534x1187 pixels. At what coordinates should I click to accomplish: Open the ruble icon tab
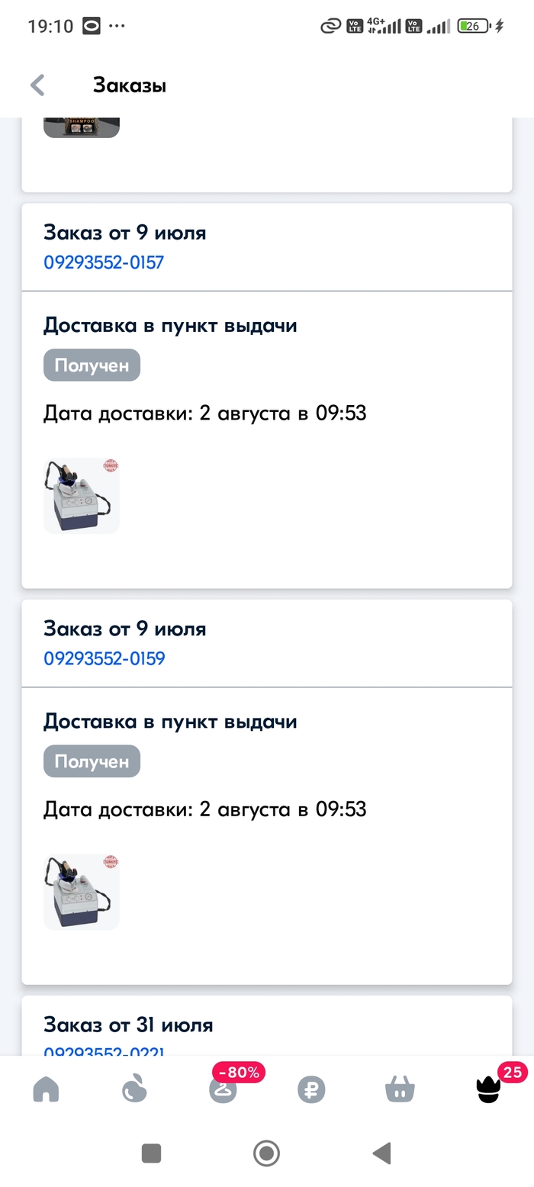(x=311, y=1089)
